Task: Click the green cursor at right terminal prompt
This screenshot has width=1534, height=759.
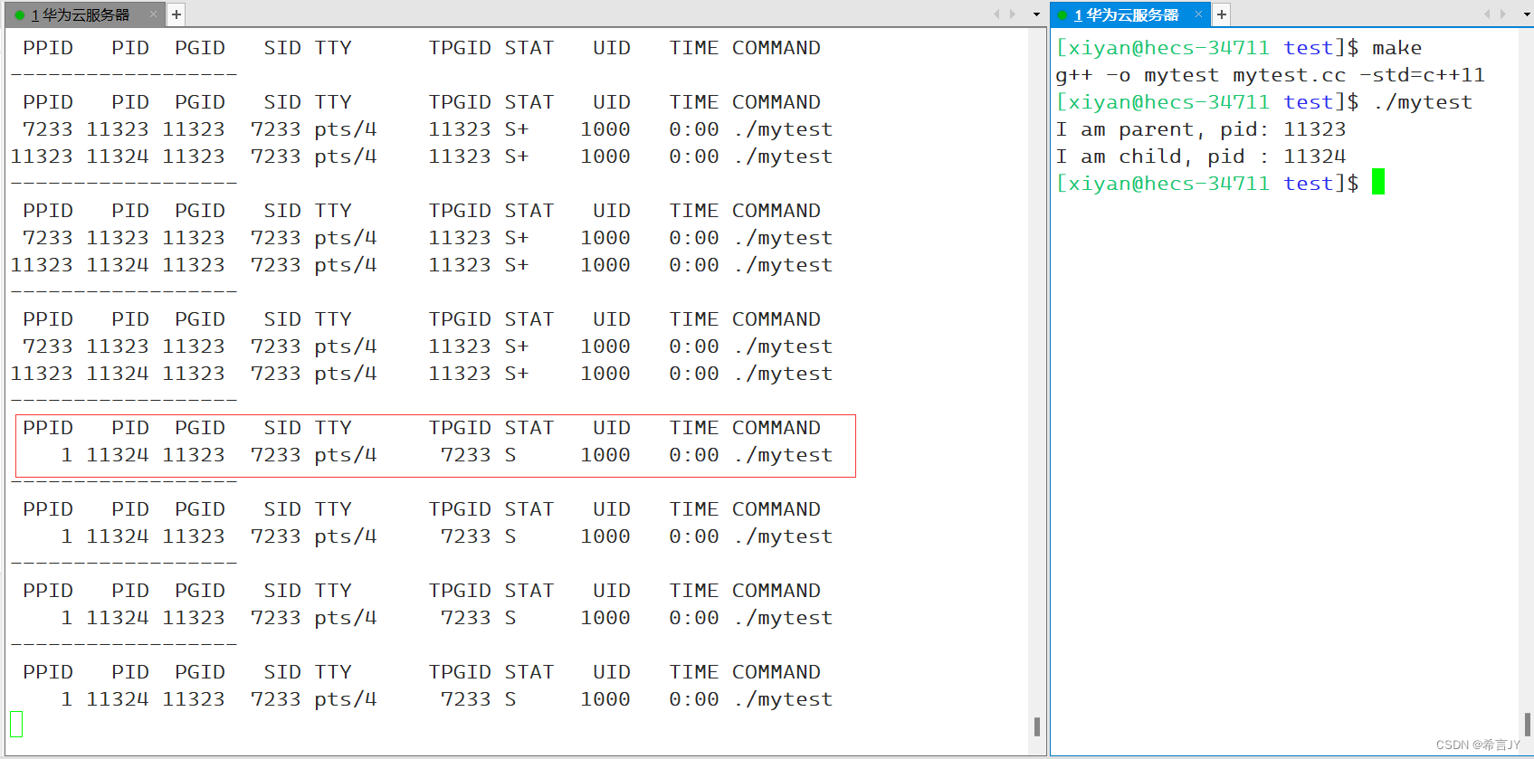Action: [x=1378, y=182]
